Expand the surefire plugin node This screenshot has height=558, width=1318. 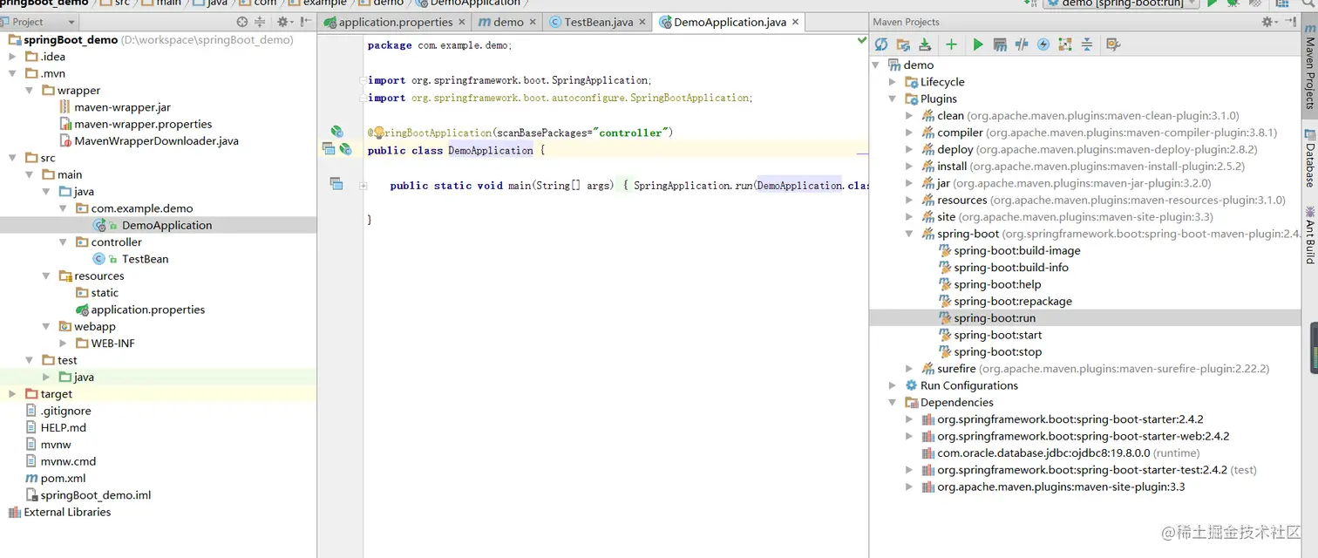click(x=909, y=369)
